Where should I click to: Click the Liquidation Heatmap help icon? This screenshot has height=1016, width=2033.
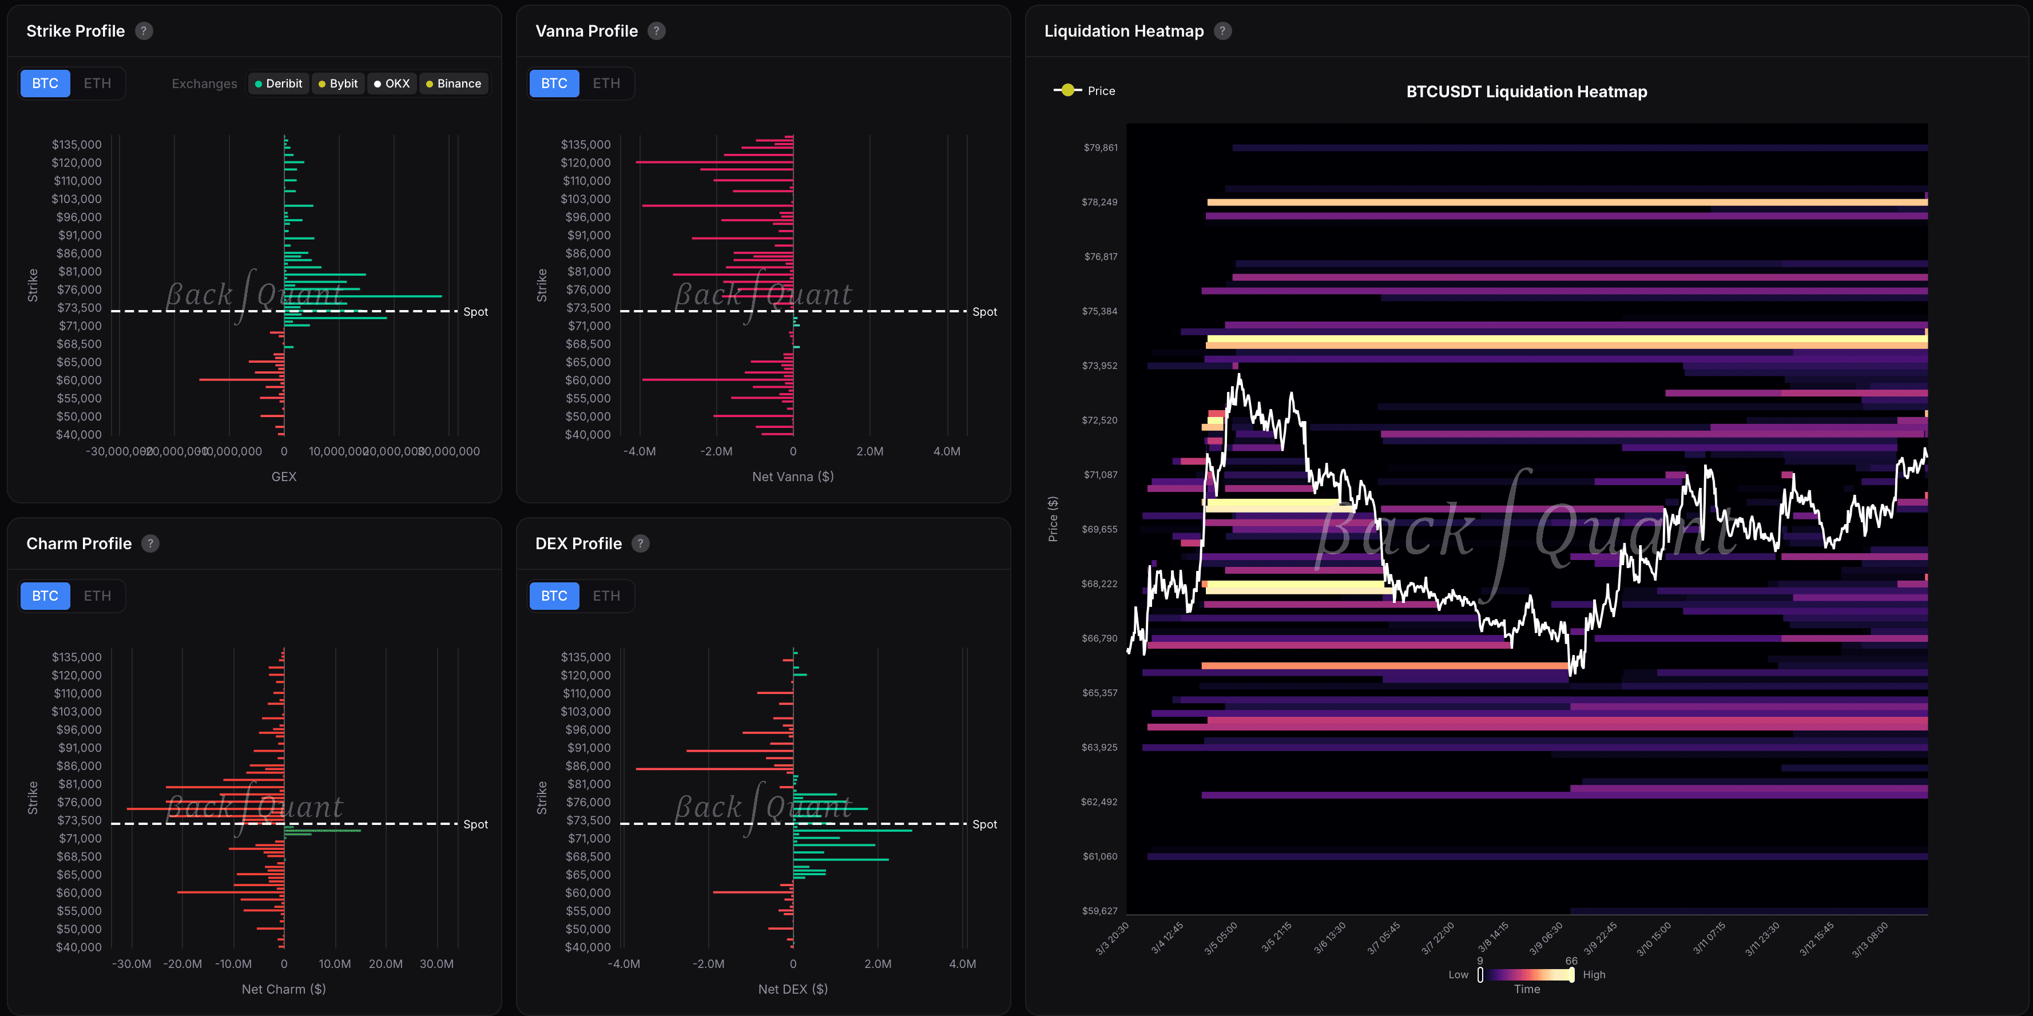(x=1222, y=31)
